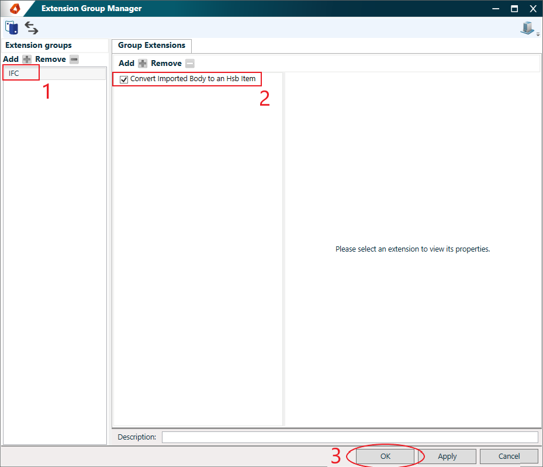543x467 pixels.
Task: Confirm with the OK button
Action: point(385,456)
